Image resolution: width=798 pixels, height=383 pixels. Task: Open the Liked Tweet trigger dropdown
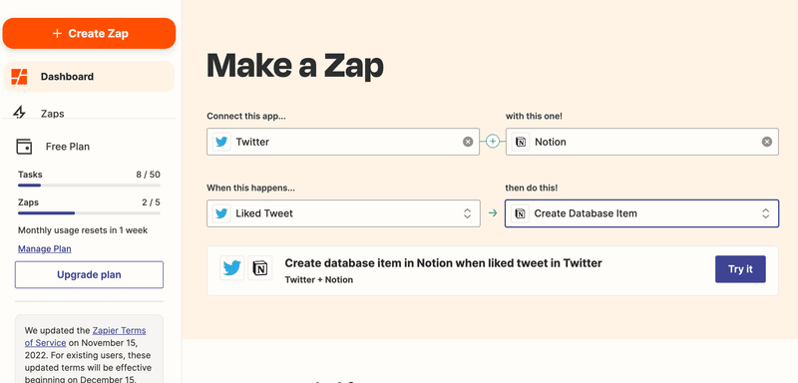point(343,213)
